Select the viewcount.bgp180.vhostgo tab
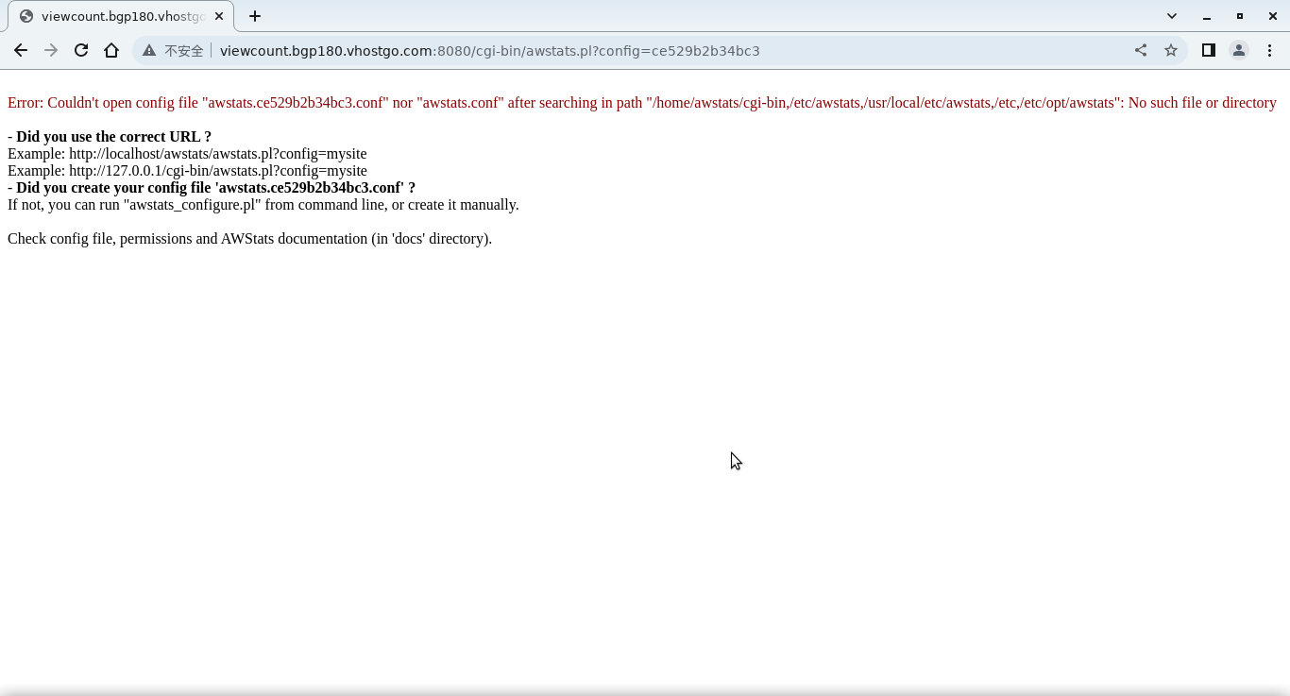 coord(121,16)
